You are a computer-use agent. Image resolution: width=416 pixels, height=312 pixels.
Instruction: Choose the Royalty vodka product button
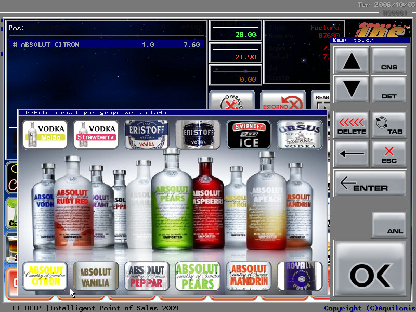[300, 276]
